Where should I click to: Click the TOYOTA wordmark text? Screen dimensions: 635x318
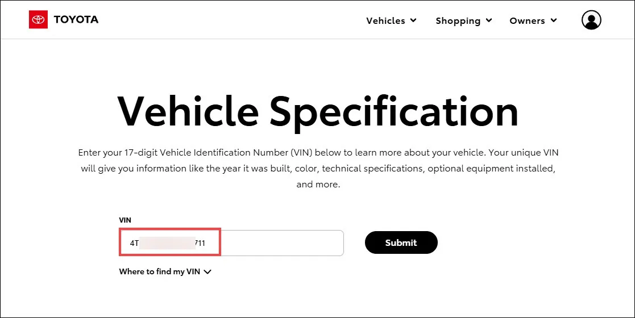tap(76, 19)
